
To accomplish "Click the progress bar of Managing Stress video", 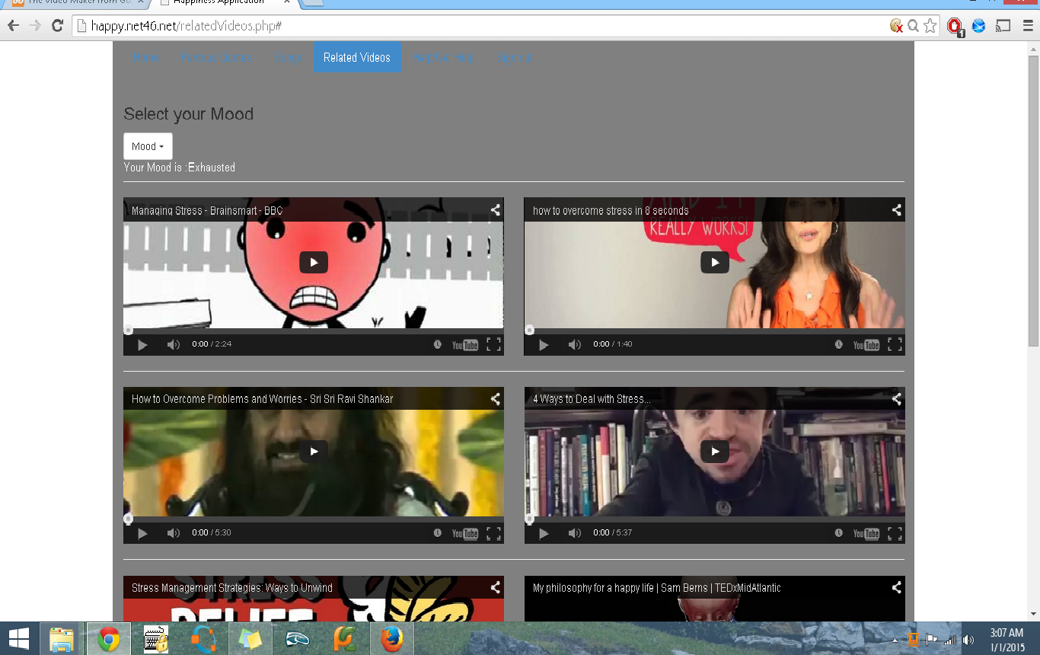I will click(x=314, y=331).
